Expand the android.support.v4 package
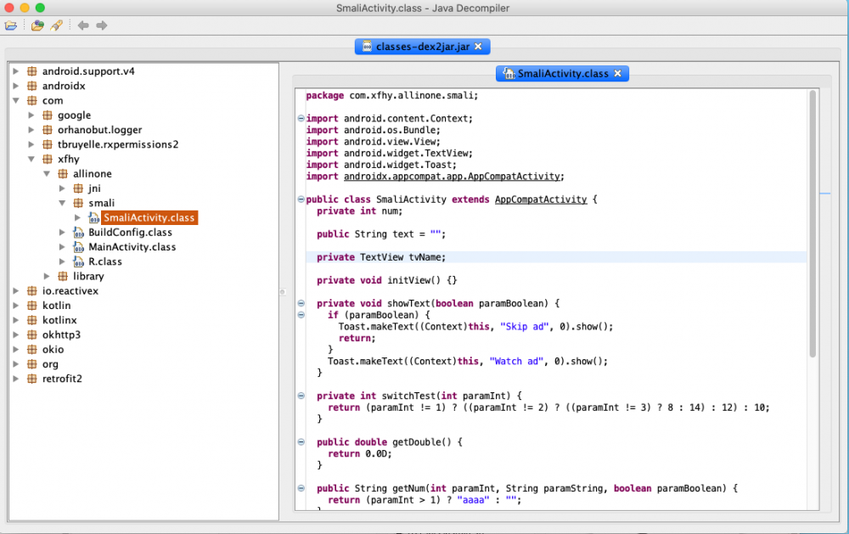Screen dimensions: 849x534 [16, 71]
